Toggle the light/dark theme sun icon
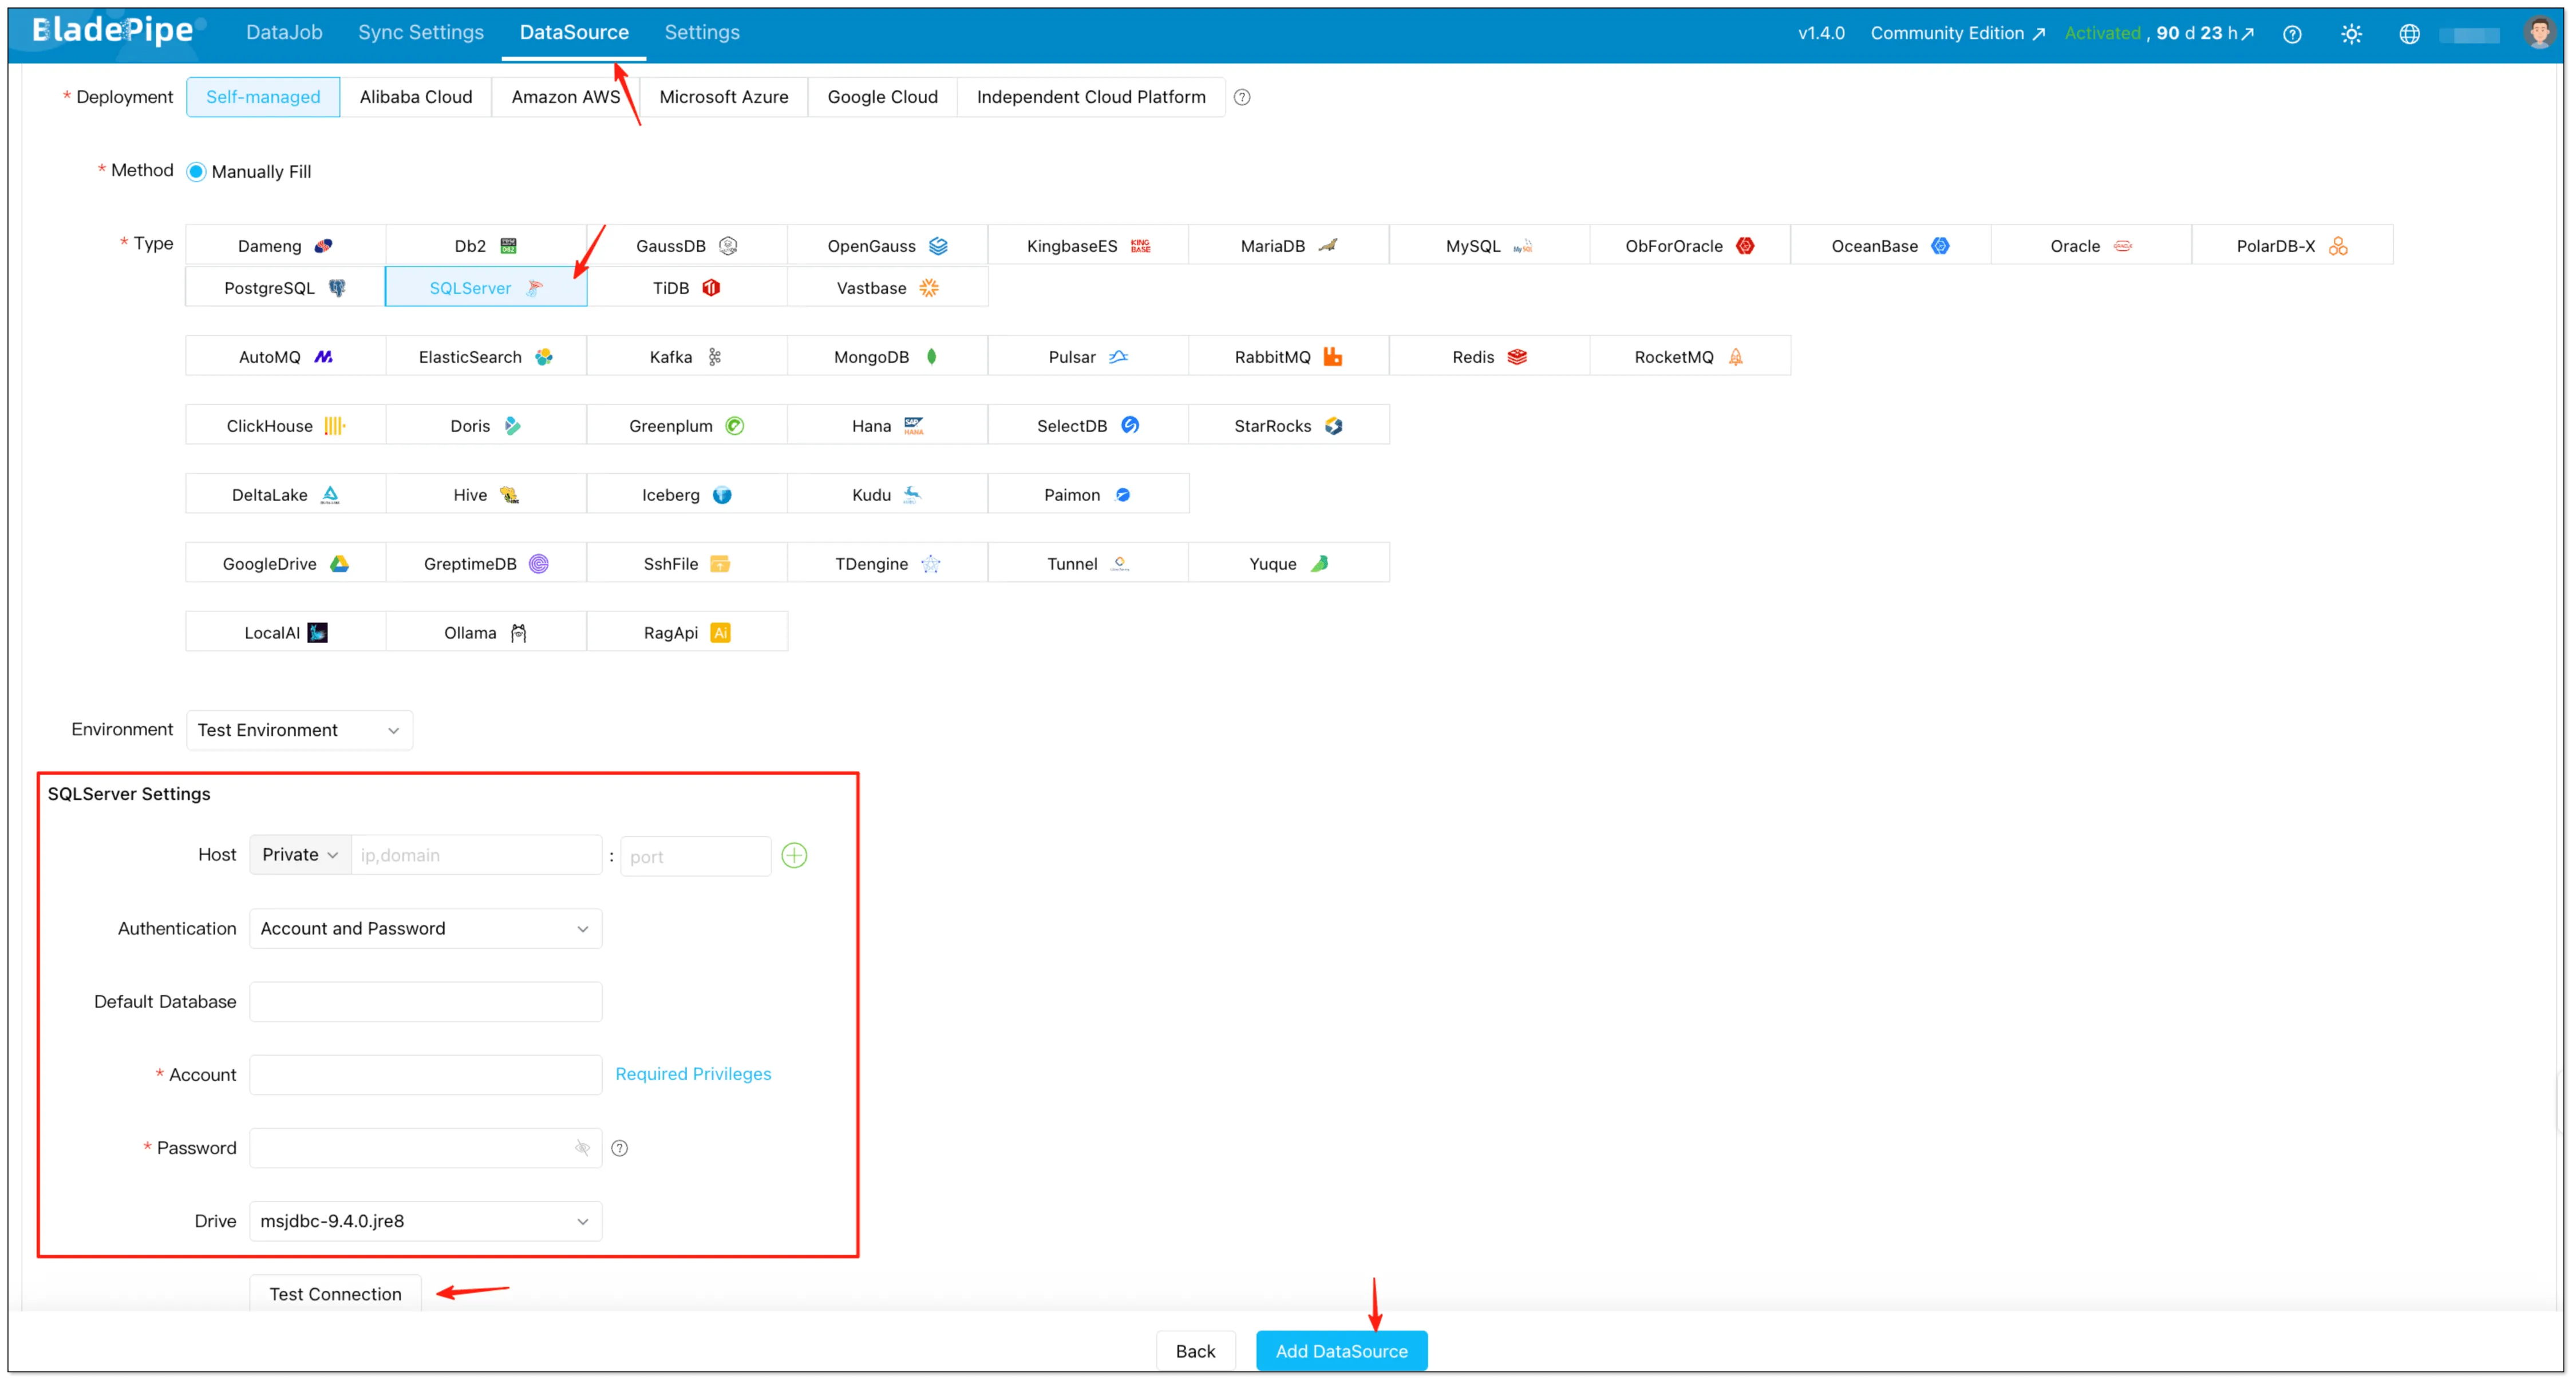2576x1384 pixels. [2352, 33]
